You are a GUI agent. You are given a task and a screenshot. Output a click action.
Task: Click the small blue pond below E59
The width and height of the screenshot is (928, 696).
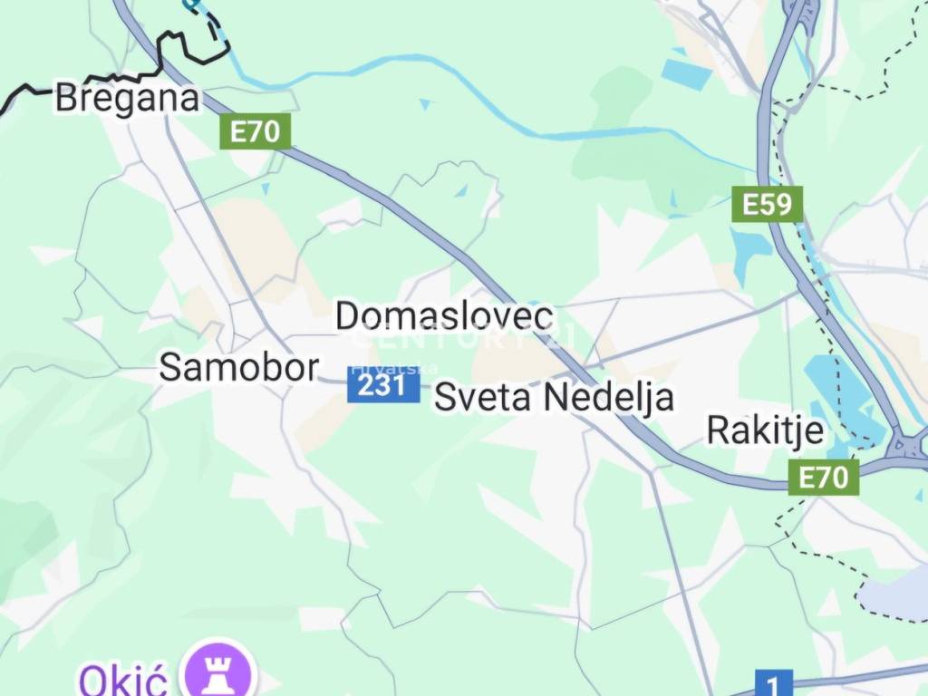(750, 252)
